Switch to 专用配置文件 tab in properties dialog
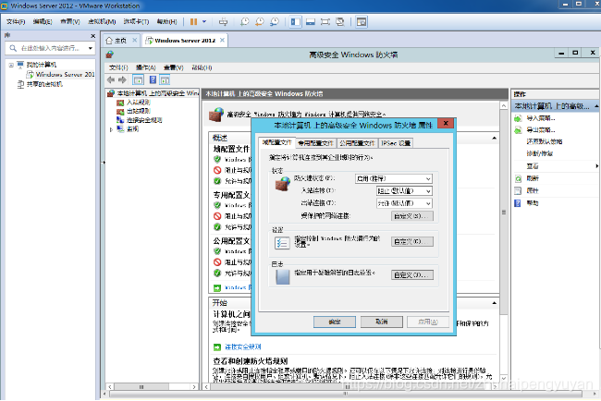The height and width of the screenshot is (401, 601). click(x=316, y=143)
